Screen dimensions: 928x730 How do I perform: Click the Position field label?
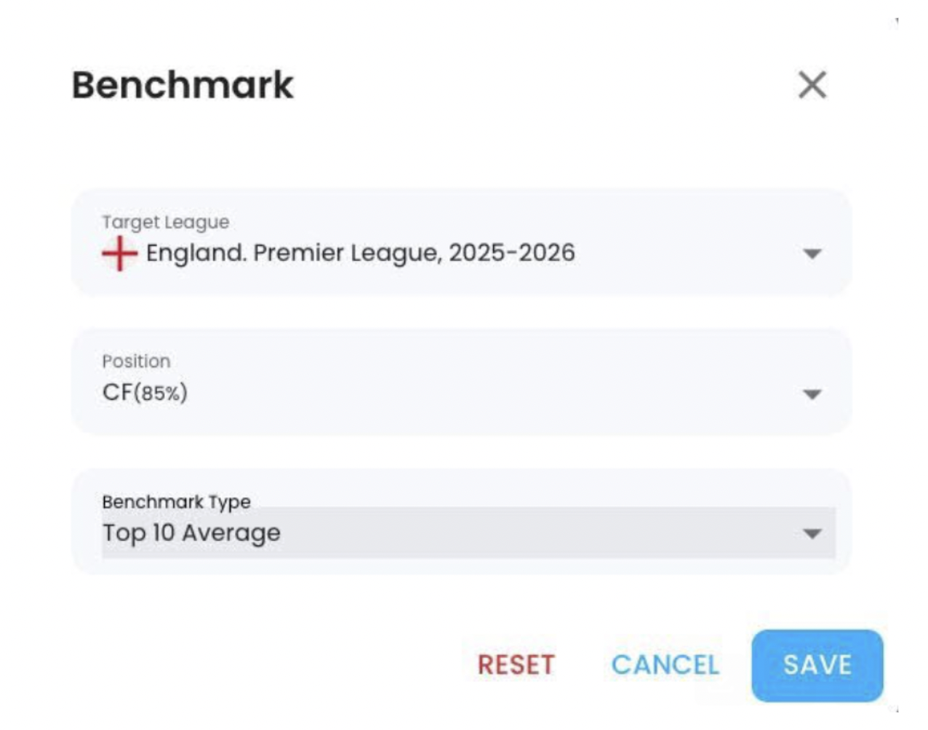136,361
